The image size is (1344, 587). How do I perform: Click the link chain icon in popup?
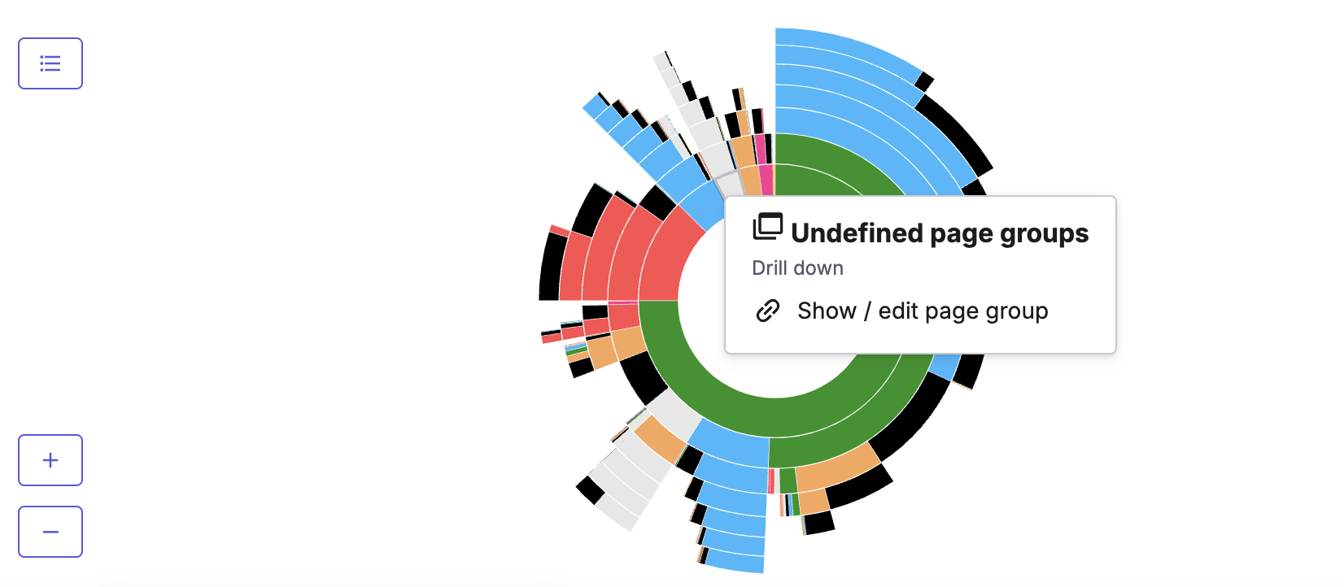coord(768,311)
